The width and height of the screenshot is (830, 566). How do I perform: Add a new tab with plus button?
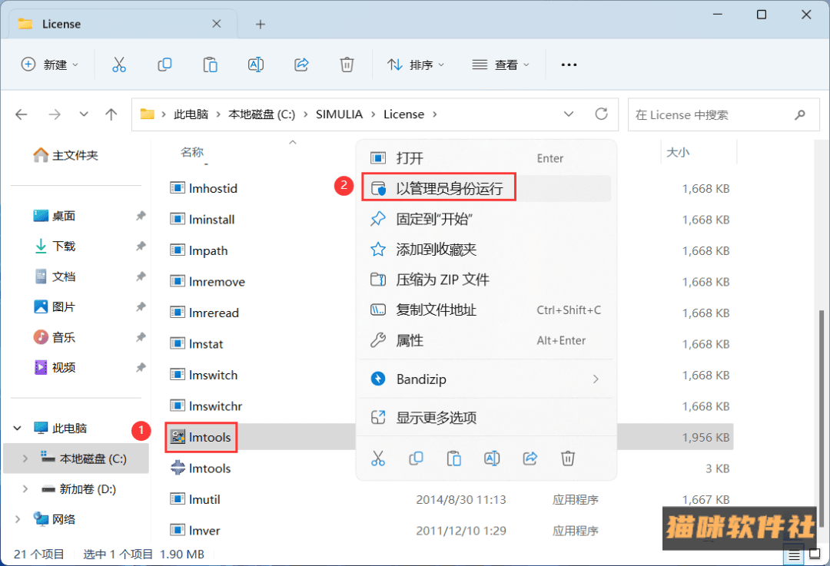(x=261, y=24)
